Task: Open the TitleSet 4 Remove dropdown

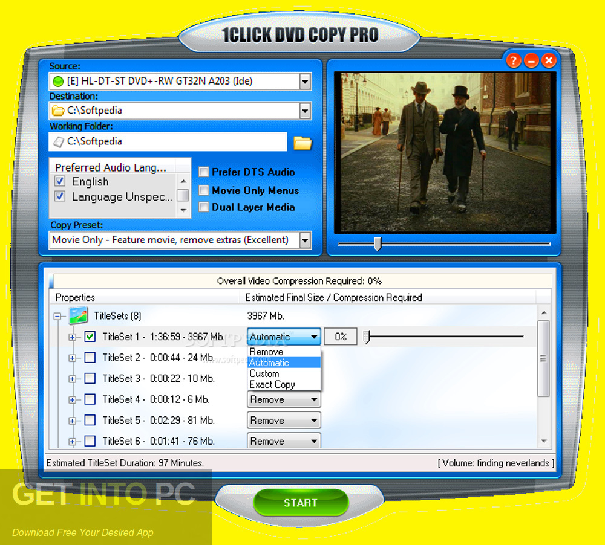Action: pyautogui.click(x=284, y=399)
